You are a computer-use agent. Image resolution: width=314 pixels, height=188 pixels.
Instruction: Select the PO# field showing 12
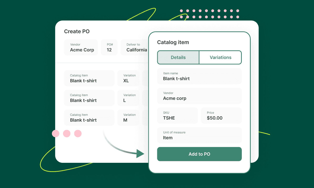pos(109,47)
